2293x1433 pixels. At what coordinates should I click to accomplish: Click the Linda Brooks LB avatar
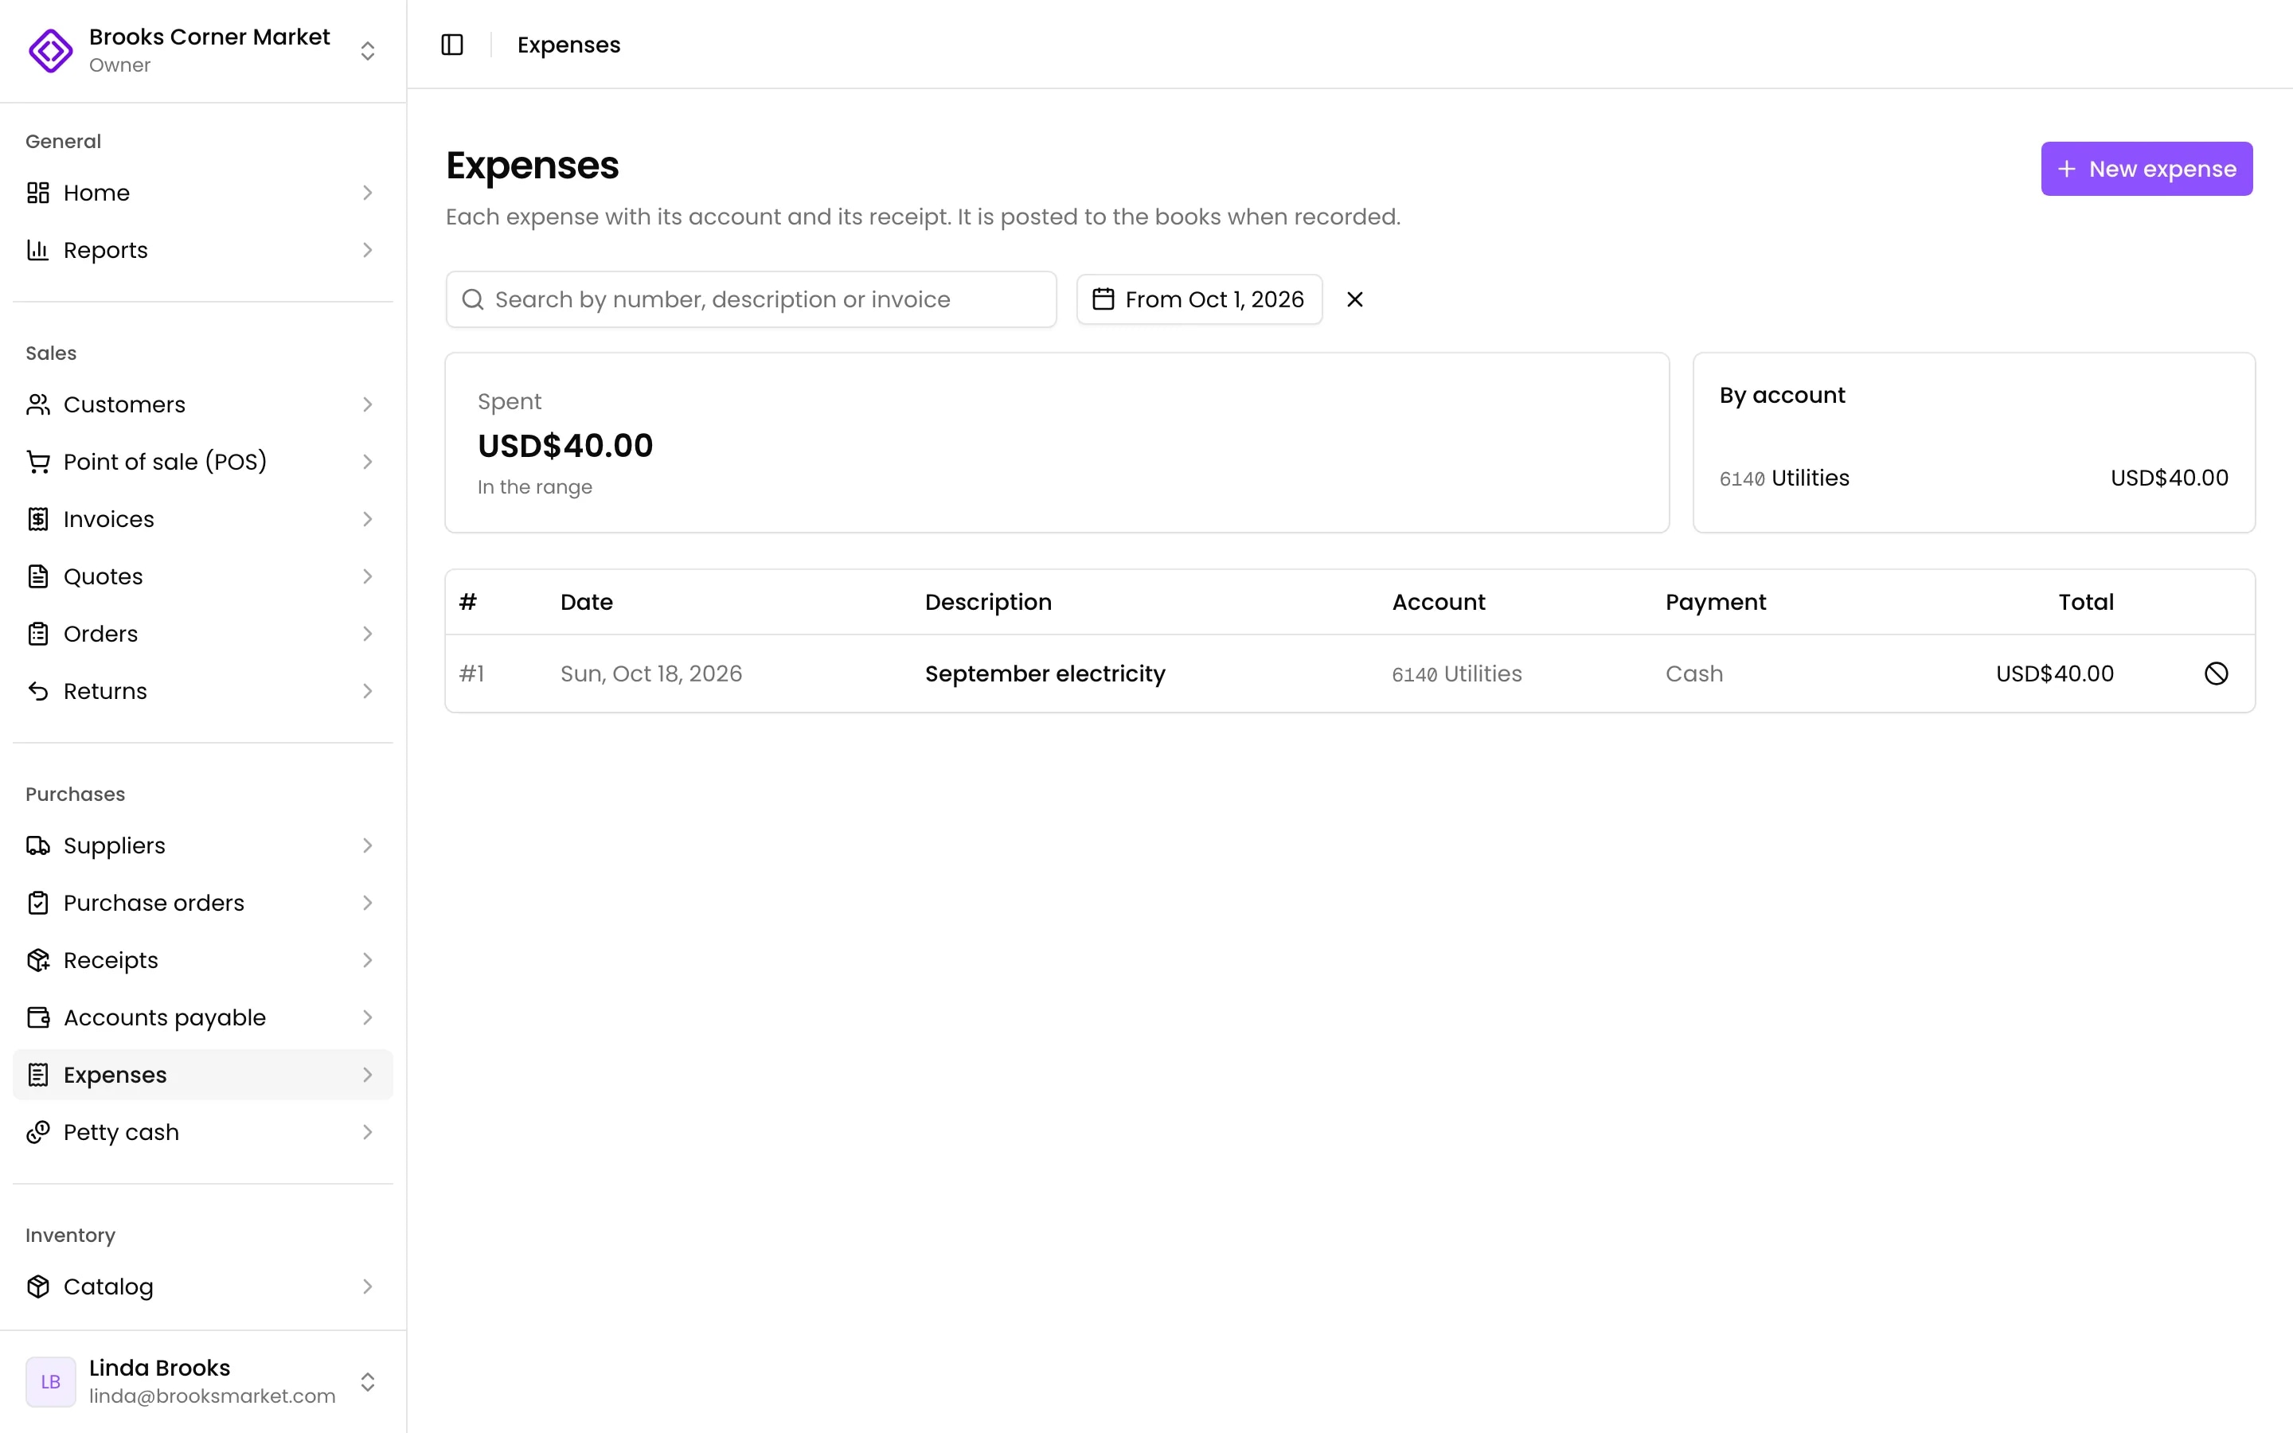click(x=50, y=1382)
